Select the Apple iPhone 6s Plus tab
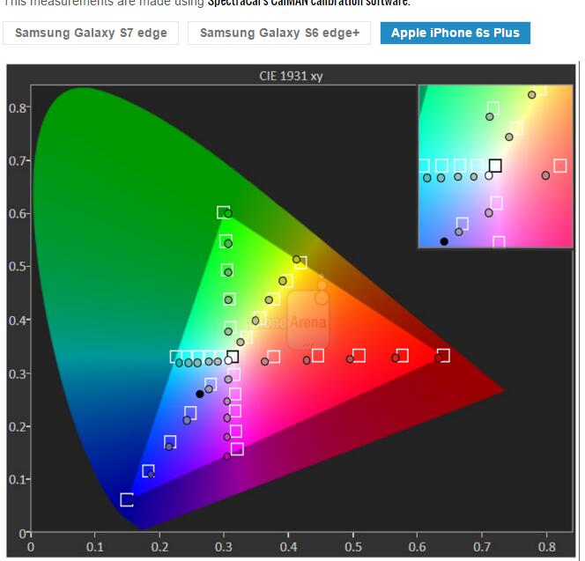The height and width of the screenshot is (561, 585). (455, 33)
